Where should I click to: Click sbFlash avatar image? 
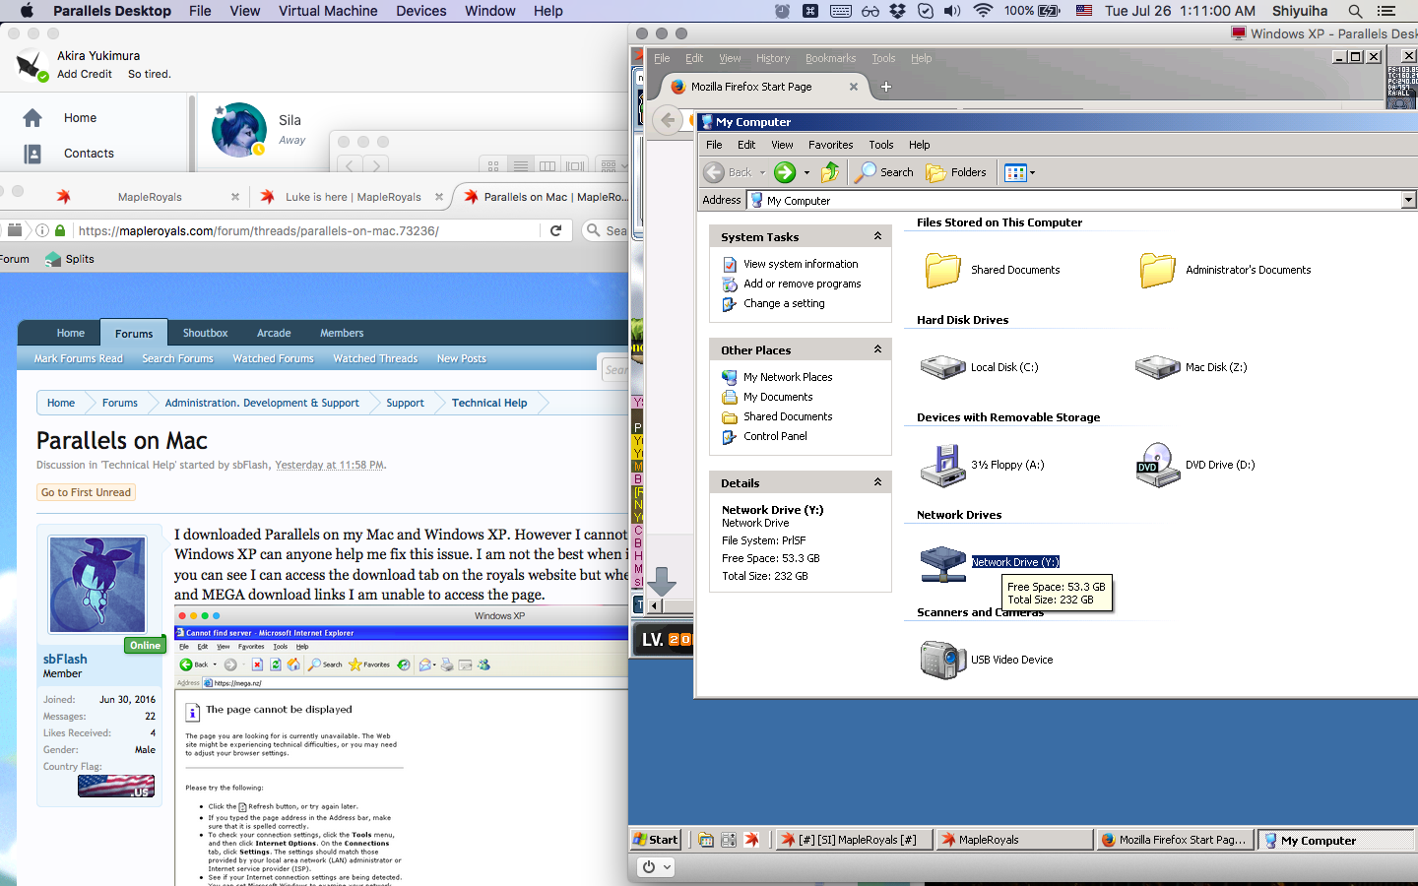point(97,585)
